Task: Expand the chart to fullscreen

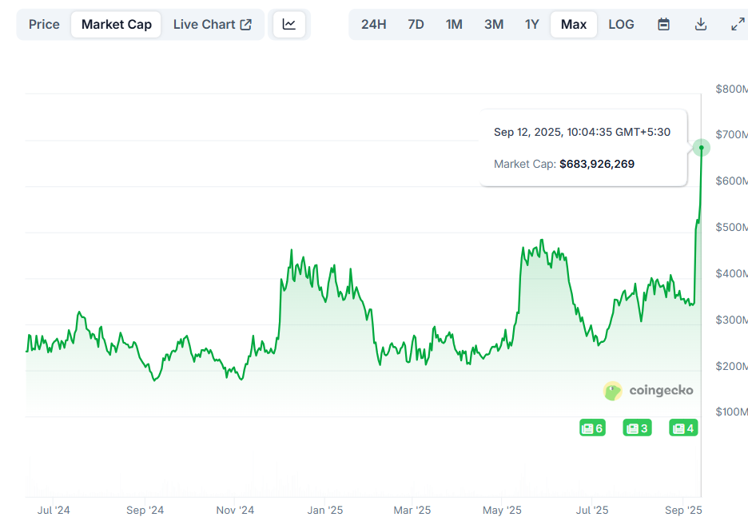Action: tap(736, 24)
